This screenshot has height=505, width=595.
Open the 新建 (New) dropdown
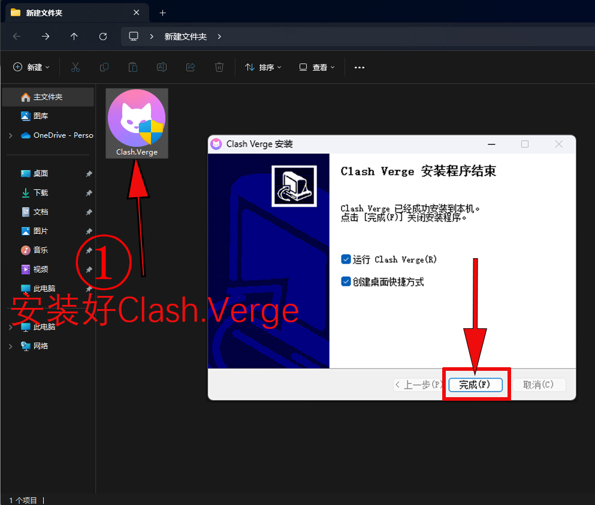pyautogui.click(x=32, y=68)
